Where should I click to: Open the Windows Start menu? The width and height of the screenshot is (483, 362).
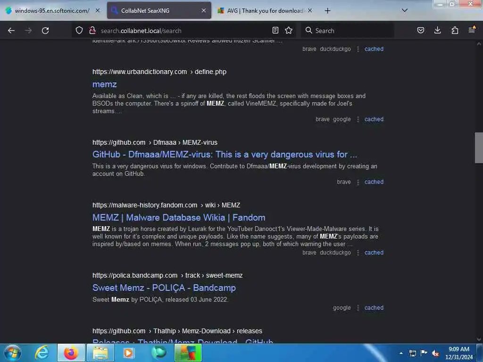(x=13, y=353)
